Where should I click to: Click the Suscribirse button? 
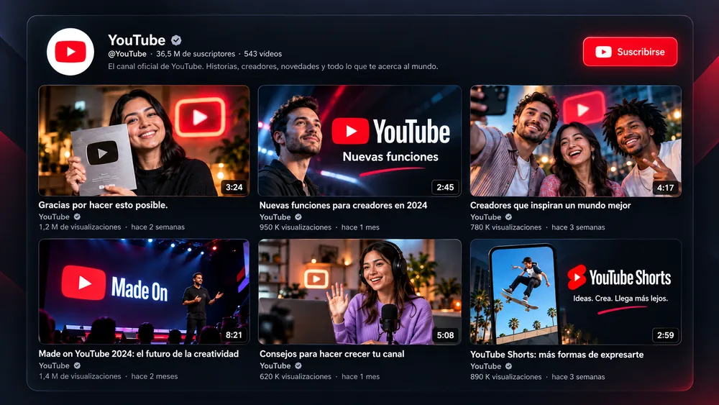(x=630, y=52)
